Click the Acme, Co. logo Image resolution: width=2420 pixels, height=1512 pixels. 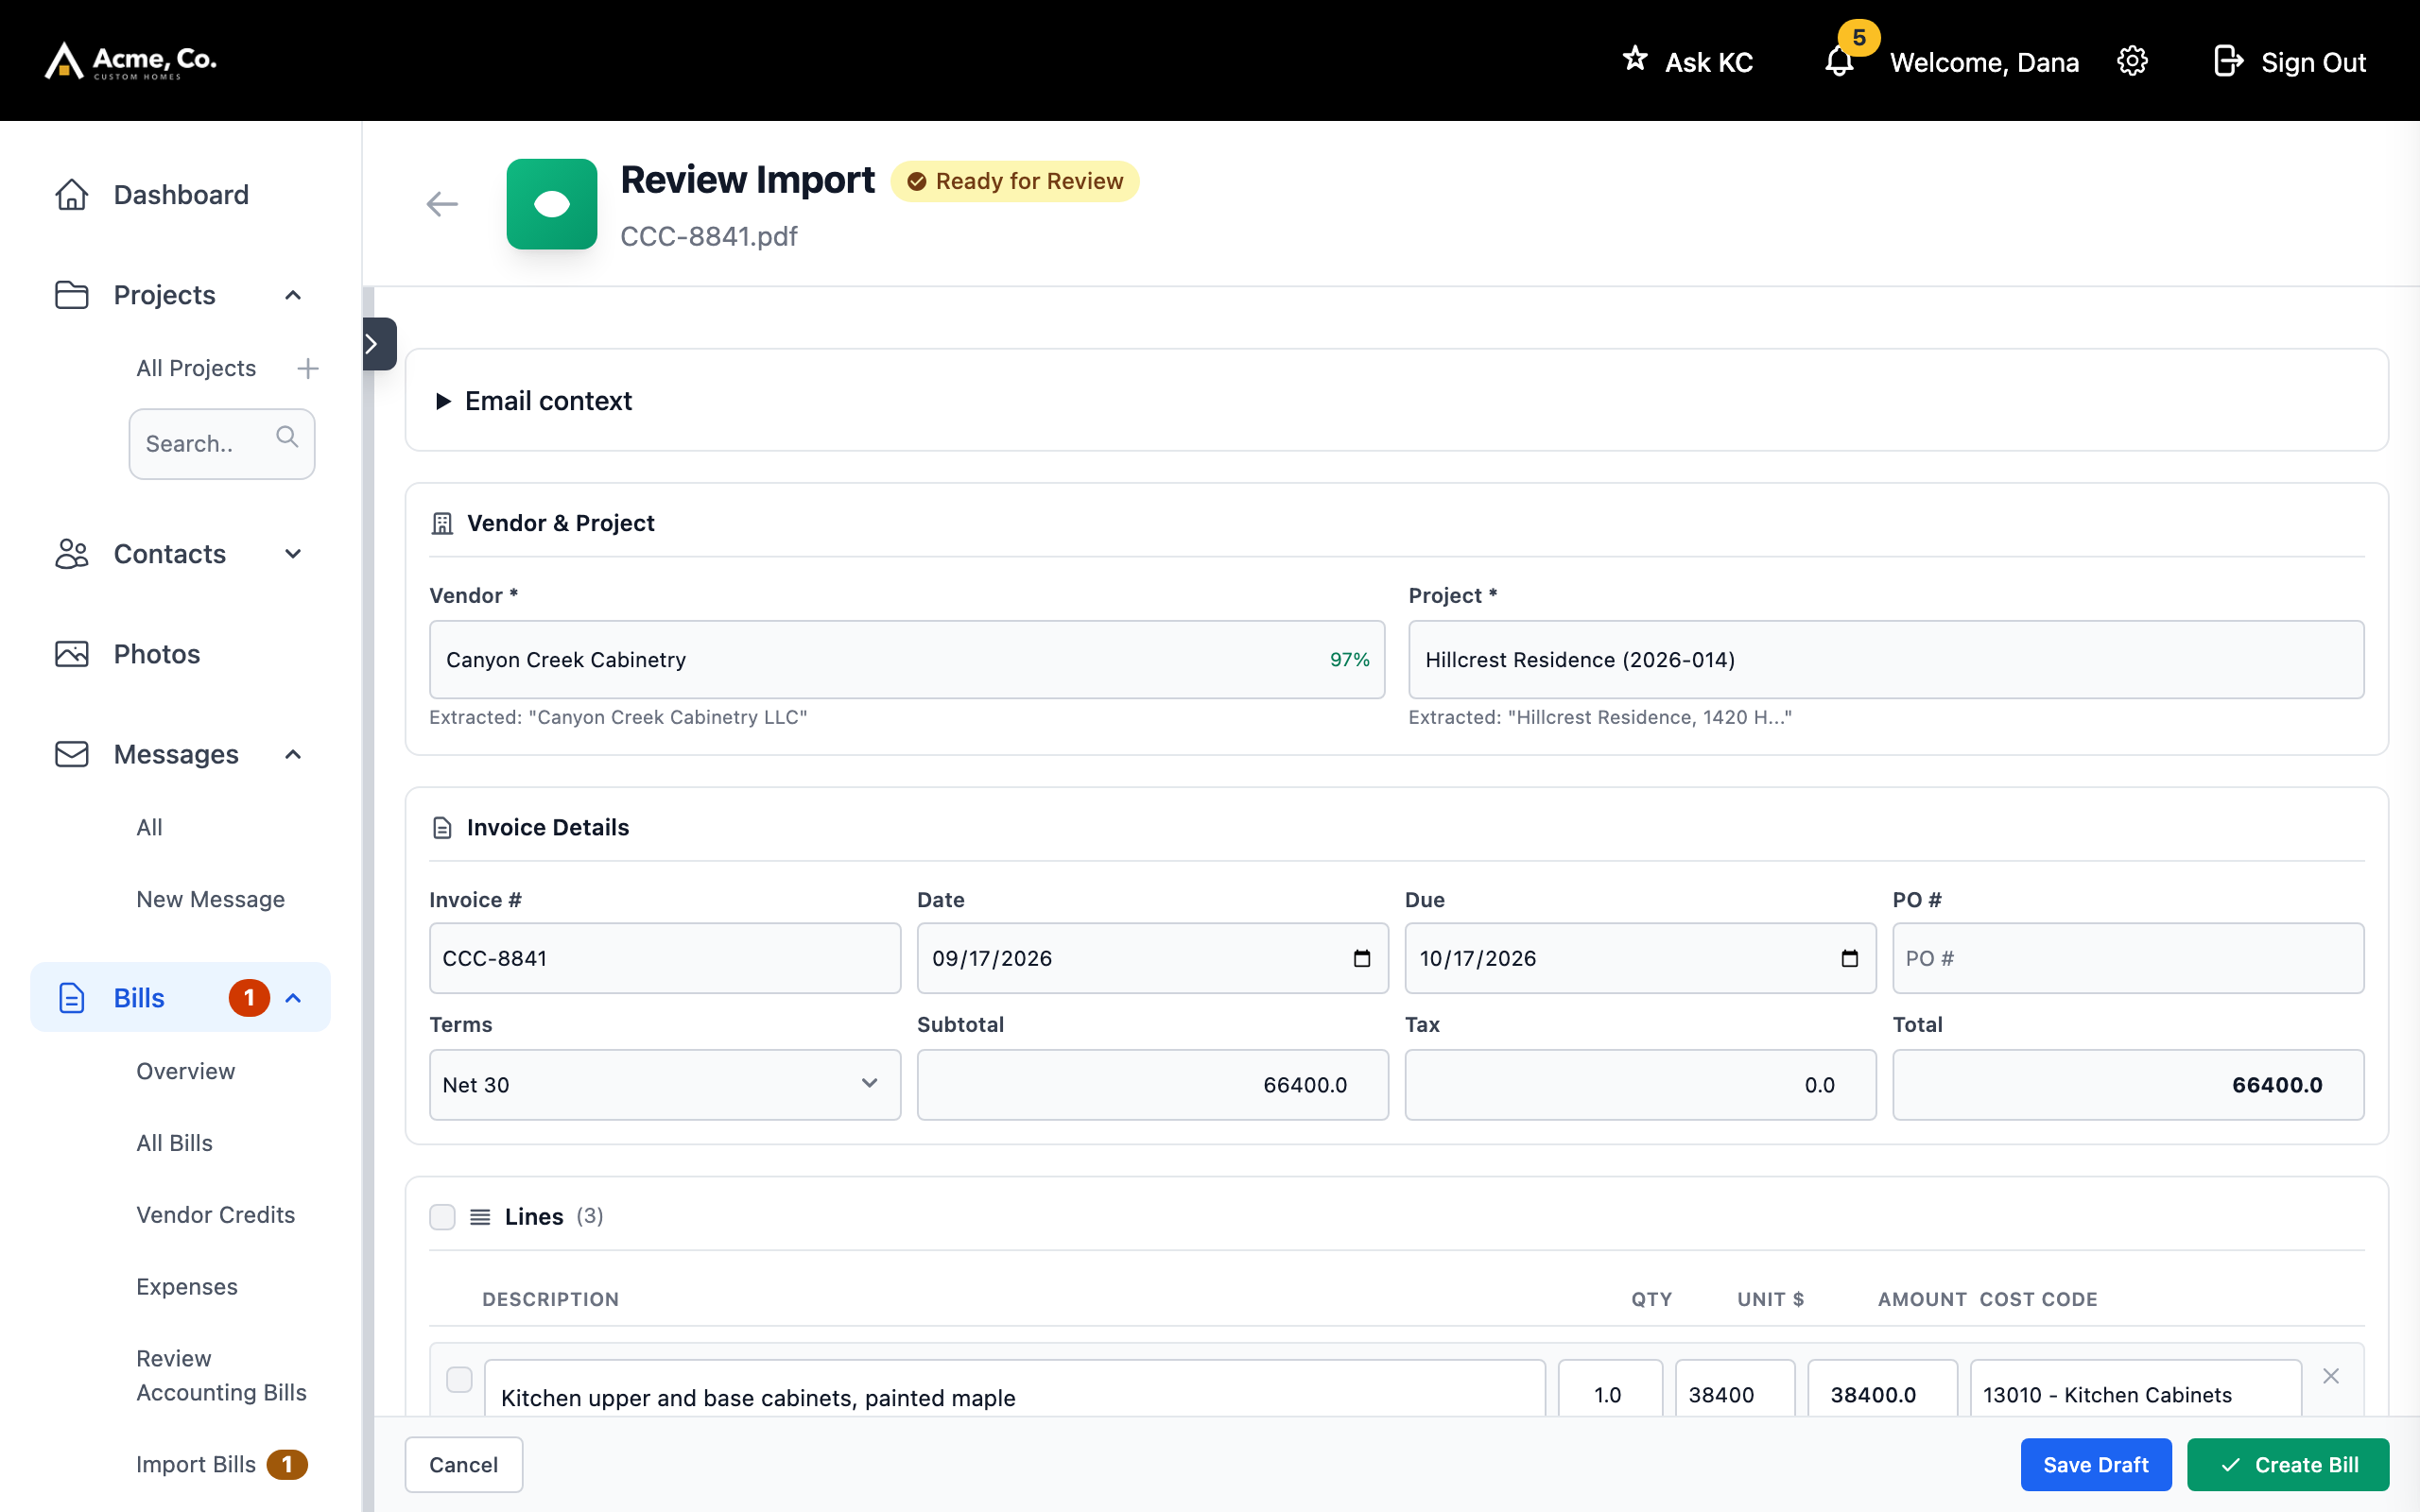(131, 60)
